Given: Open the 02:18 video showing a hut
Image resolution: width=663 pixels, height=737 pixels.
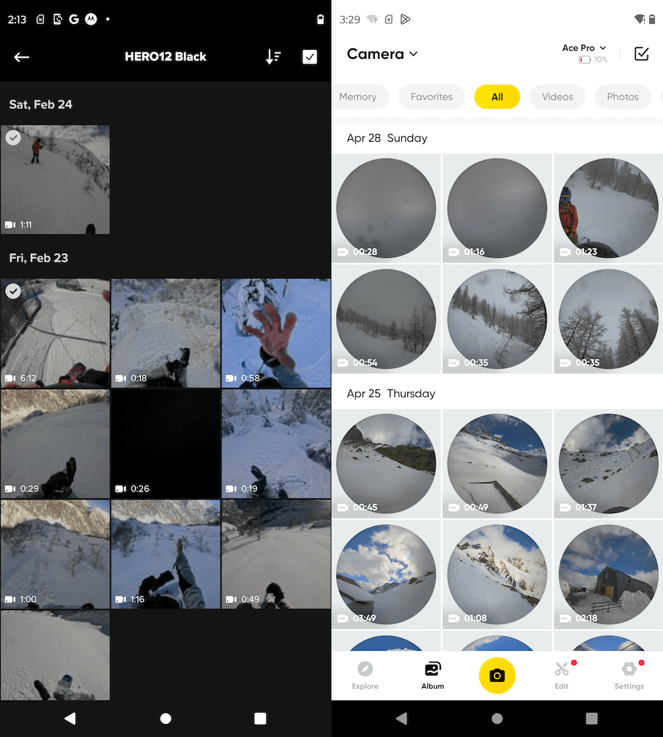Looking at the screenshot, I should click(x=609, y=574).
